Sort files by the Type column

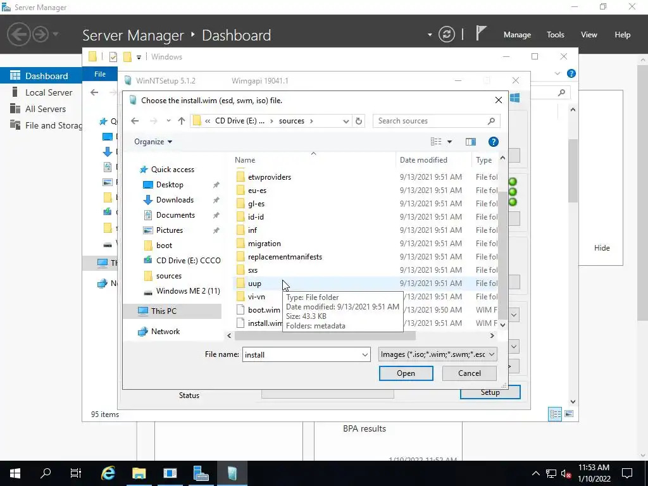pyautogui.click(x=484, y=160)
